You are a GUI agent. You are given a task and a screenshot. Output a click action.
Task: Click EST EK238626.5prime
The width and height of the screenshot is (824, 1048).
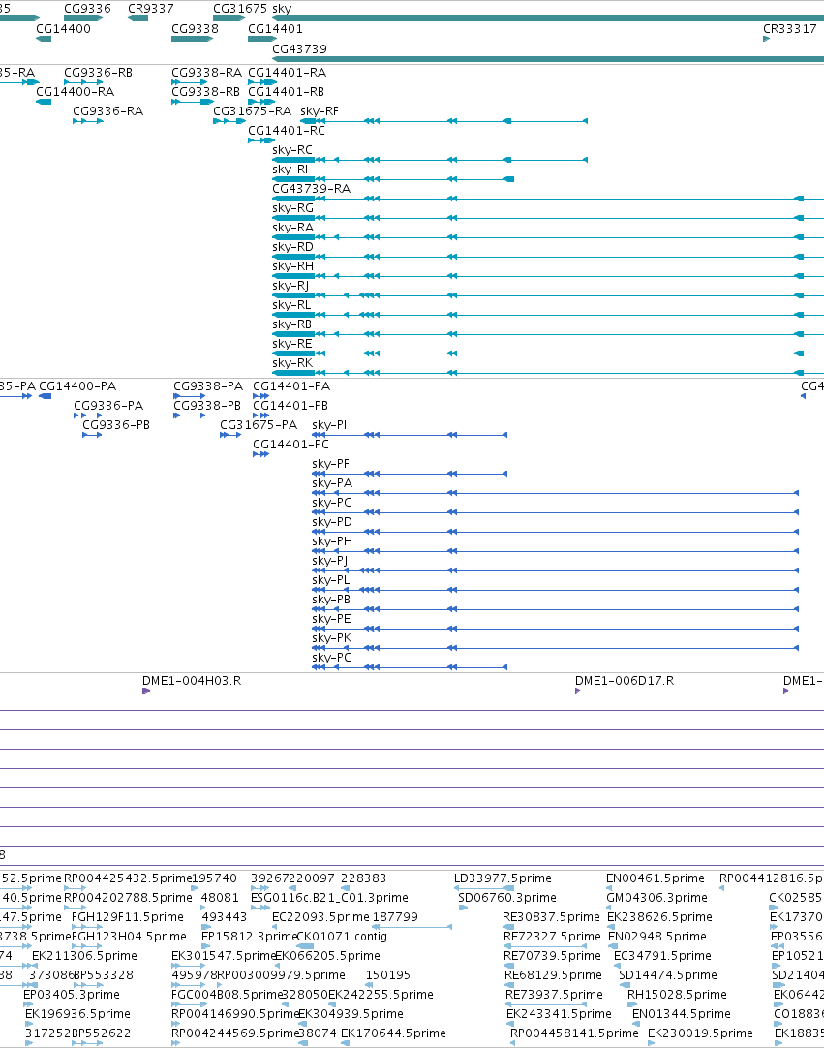point(659,917)
